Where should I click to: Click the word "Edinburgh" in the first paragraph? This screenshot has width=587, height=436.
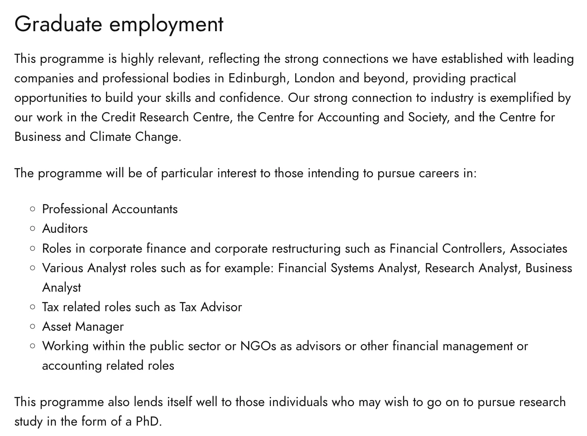tap(257, 78)
